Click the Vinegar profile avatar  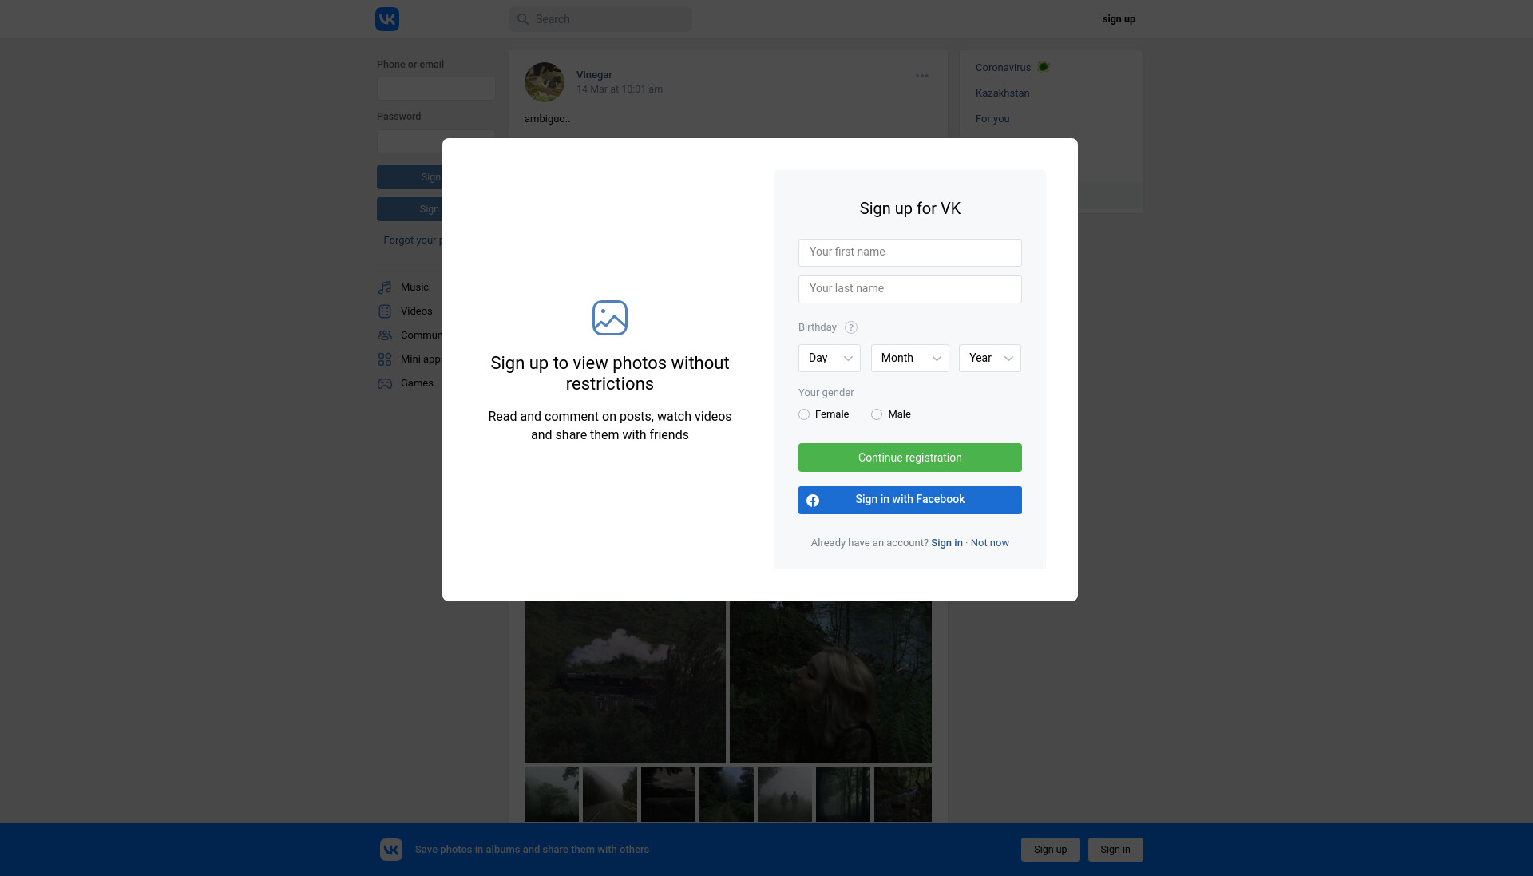coord(545,82)
